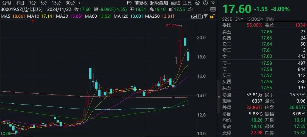
Task: Activate the 画线 drawing tool button
Action: click(x=175, y=3)
